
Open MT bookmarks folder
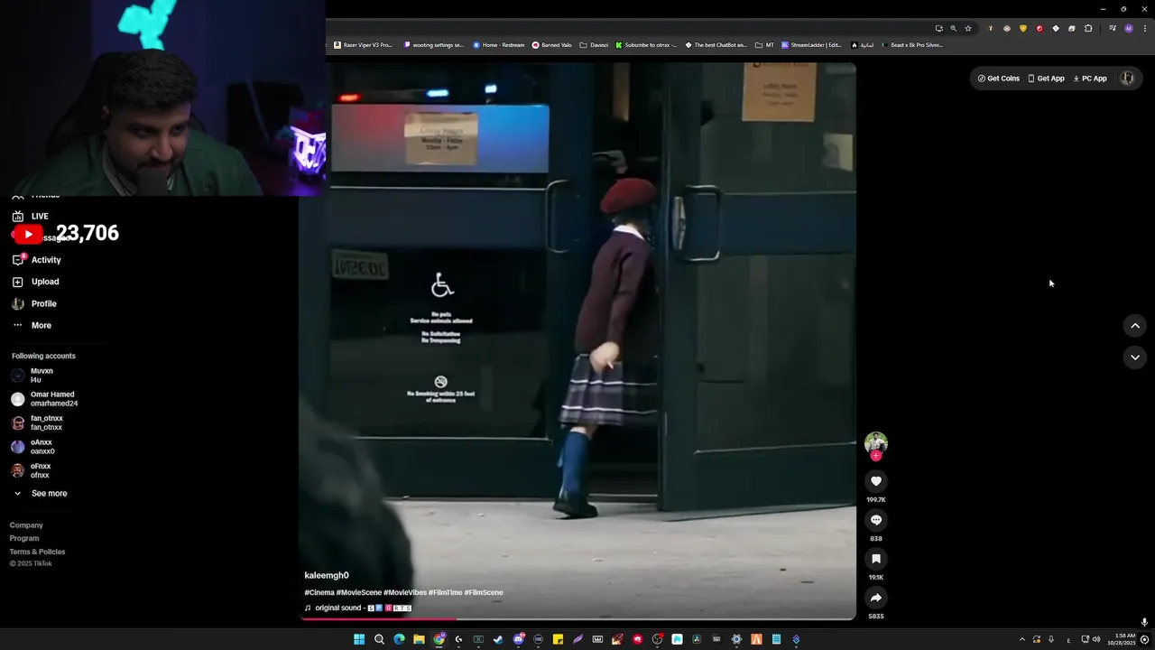(x=764, y=45)
